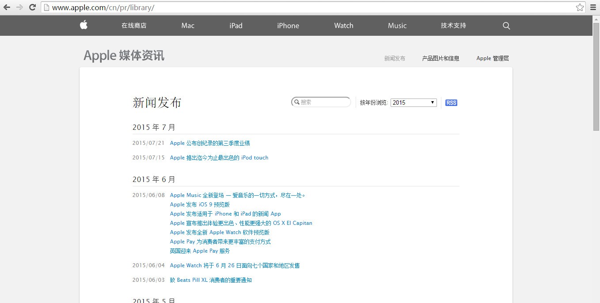600x303 pixels.
Task: Click the browser forward arrow
Action: 19,8
